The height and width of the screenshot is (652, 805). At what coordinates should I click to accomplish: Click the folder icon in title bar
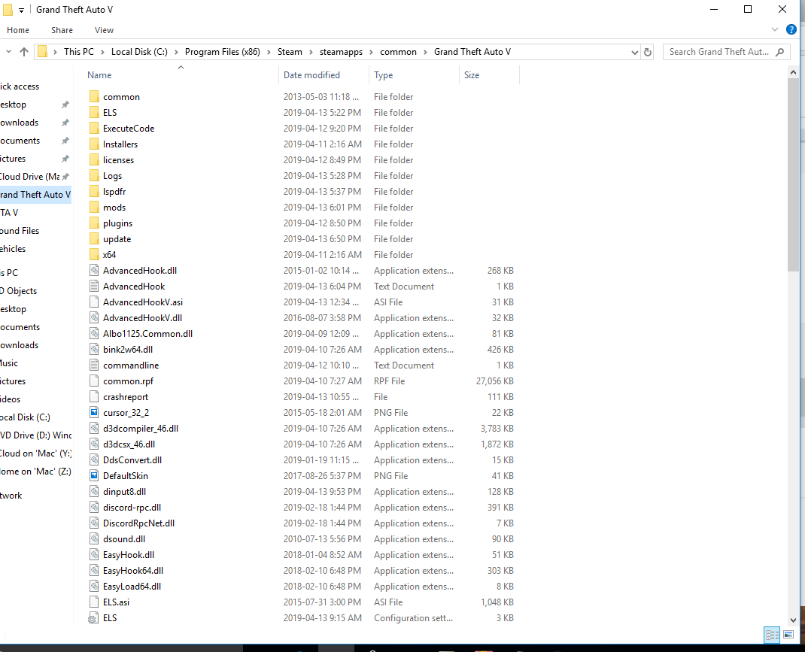(x=8, y=10)
